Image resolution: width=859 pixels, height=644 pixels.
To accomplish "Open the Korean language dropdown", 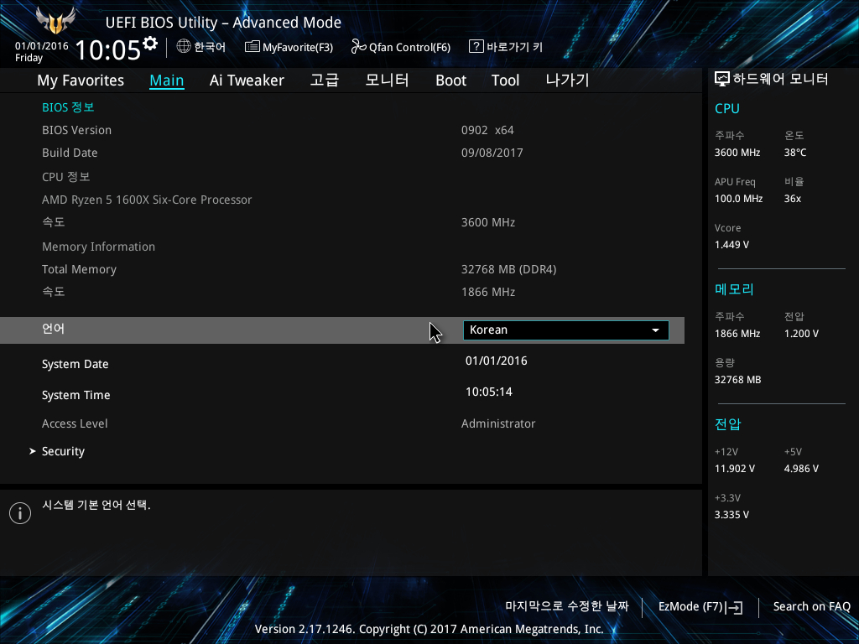I will coord(566,330).
